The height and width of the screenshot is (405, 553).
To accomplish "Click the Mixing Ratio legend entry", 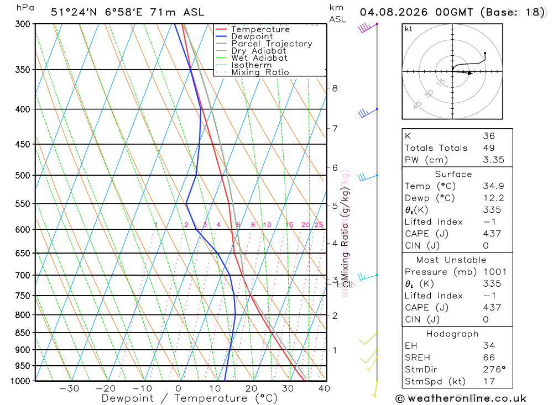I will (252, 72).
